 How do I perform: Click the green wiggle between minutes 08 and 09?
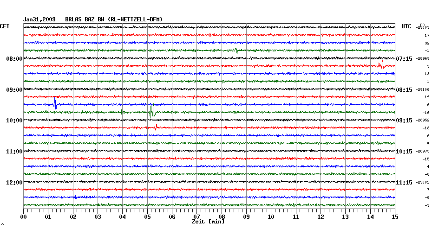coord(236,51)
